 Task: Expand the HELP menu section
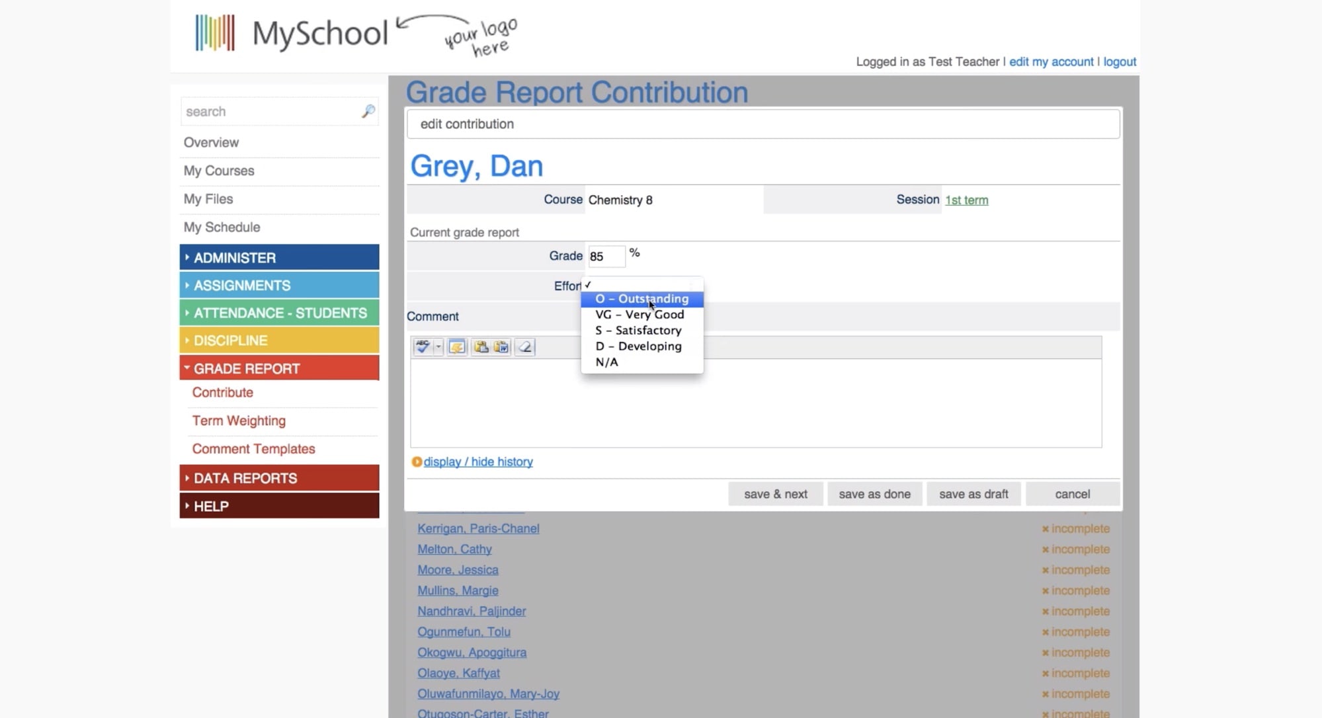coord(279,506)
